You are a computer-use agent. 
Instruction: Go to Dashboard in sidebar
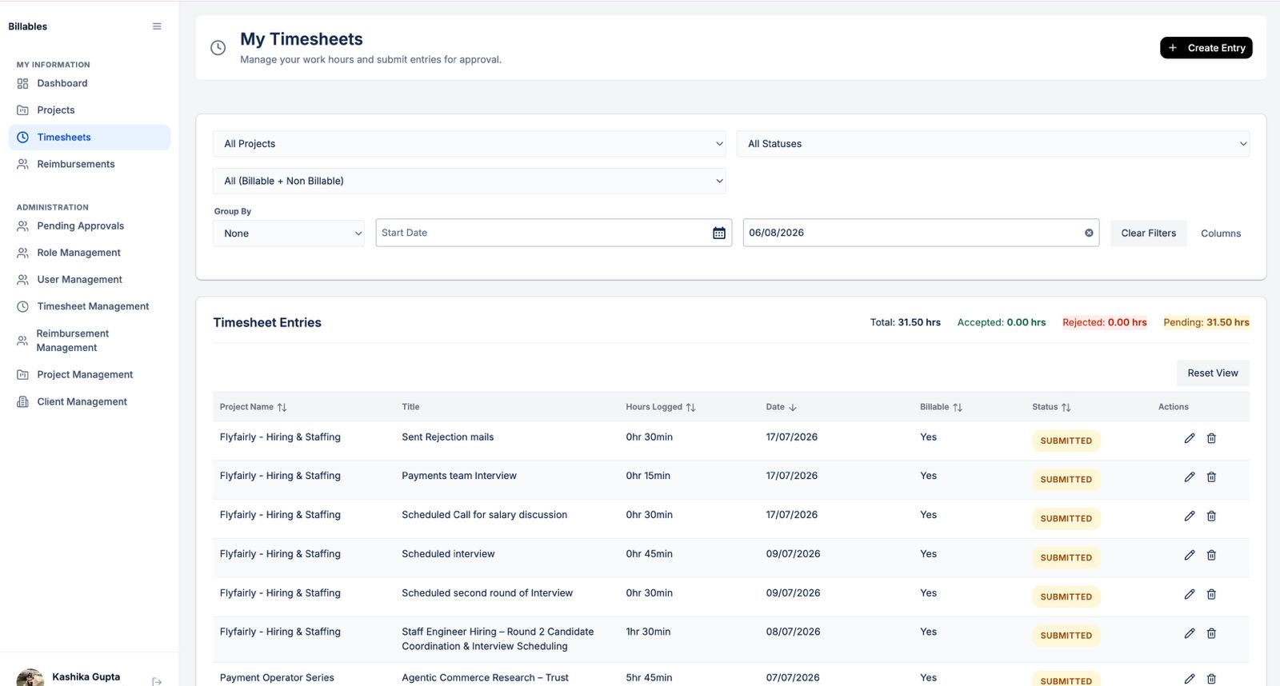click(x=90, y=83)
